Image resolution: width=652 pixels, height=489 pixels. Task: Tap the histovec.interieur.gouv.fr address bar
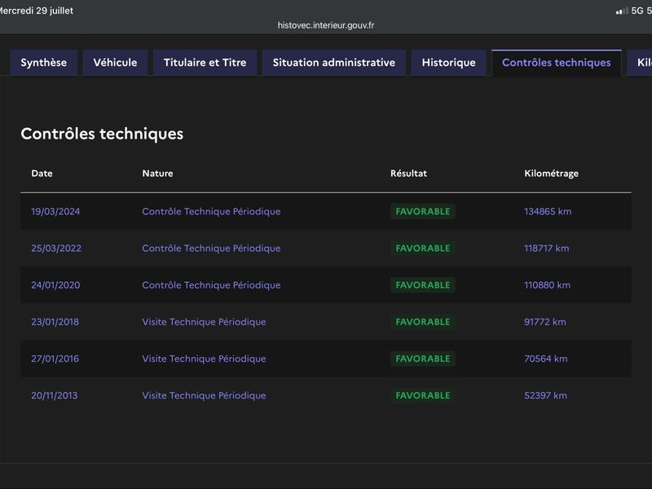pos(326,25)
